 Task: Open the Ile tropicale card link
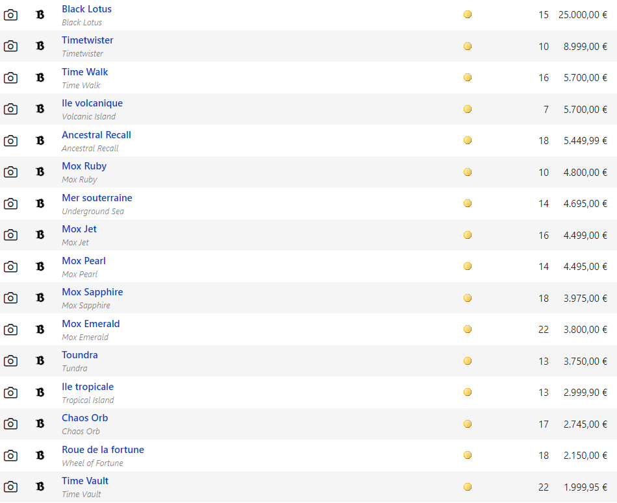[x=88, y=387]
